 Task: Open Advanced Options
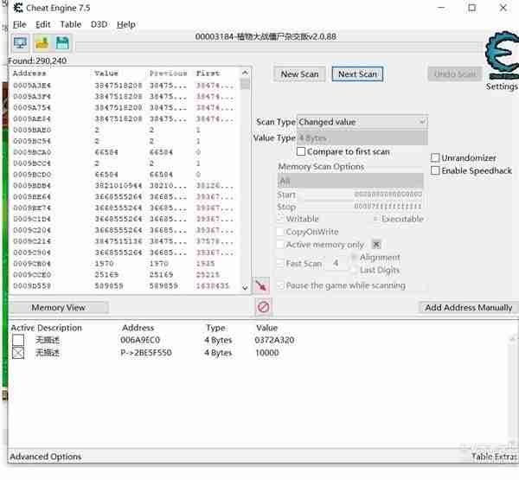46,457
